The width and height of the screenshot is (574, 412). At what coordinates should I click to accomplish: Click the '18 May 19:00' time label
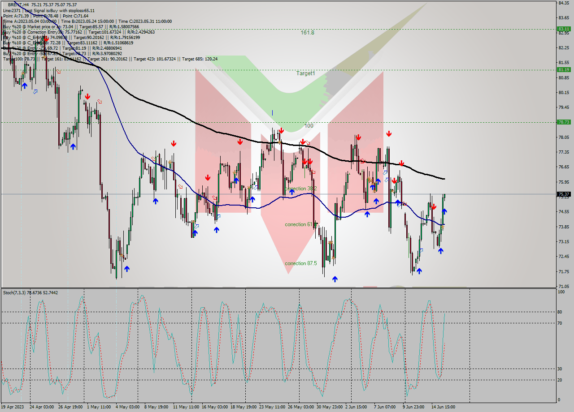pyautogui.click(x=243, y=407)
